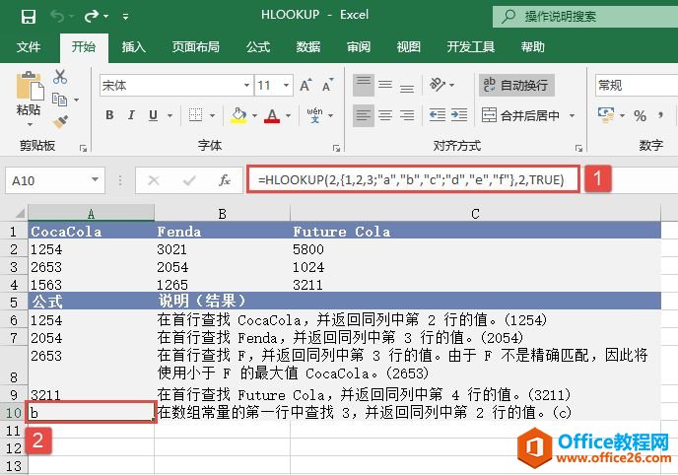Switch to the 审阅 tab
The image size is (678, 475).
tap(359, 46)
